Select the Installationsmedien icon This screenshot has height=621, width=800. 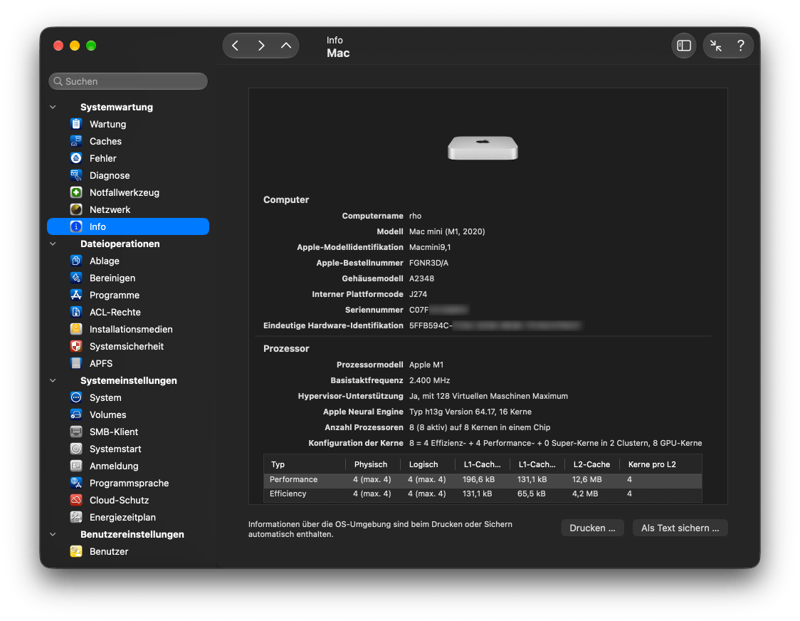point(76,330)
